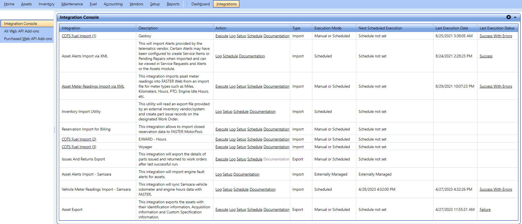This screenshot has width=522, height=224.
Task: Execute Asset Meter Readings Import via XML
Action: pos(222,86)
